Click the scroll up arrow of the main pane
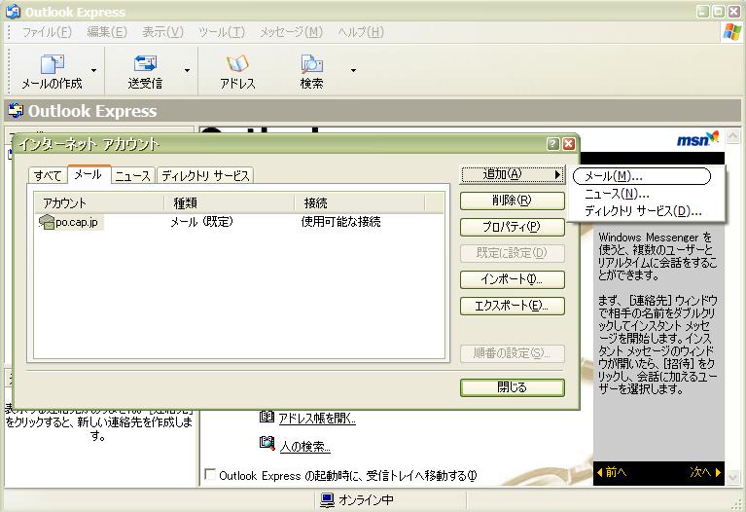This screenshot has height=512, width=746. click(x=733, y=135)
